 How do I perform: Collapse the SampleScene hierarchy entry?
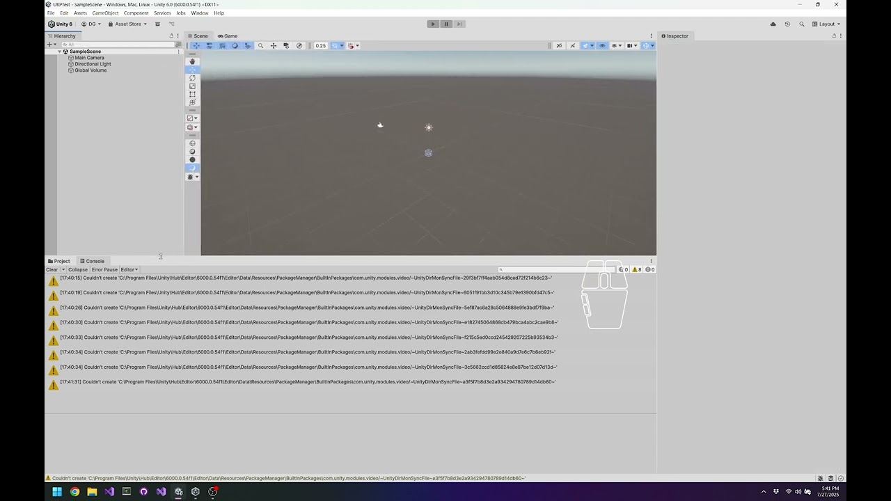pos(59,51)
